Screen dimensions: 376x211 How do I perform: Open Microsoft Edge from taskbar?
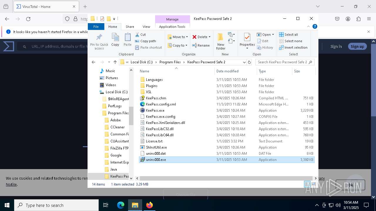click(x=121, y=205)
